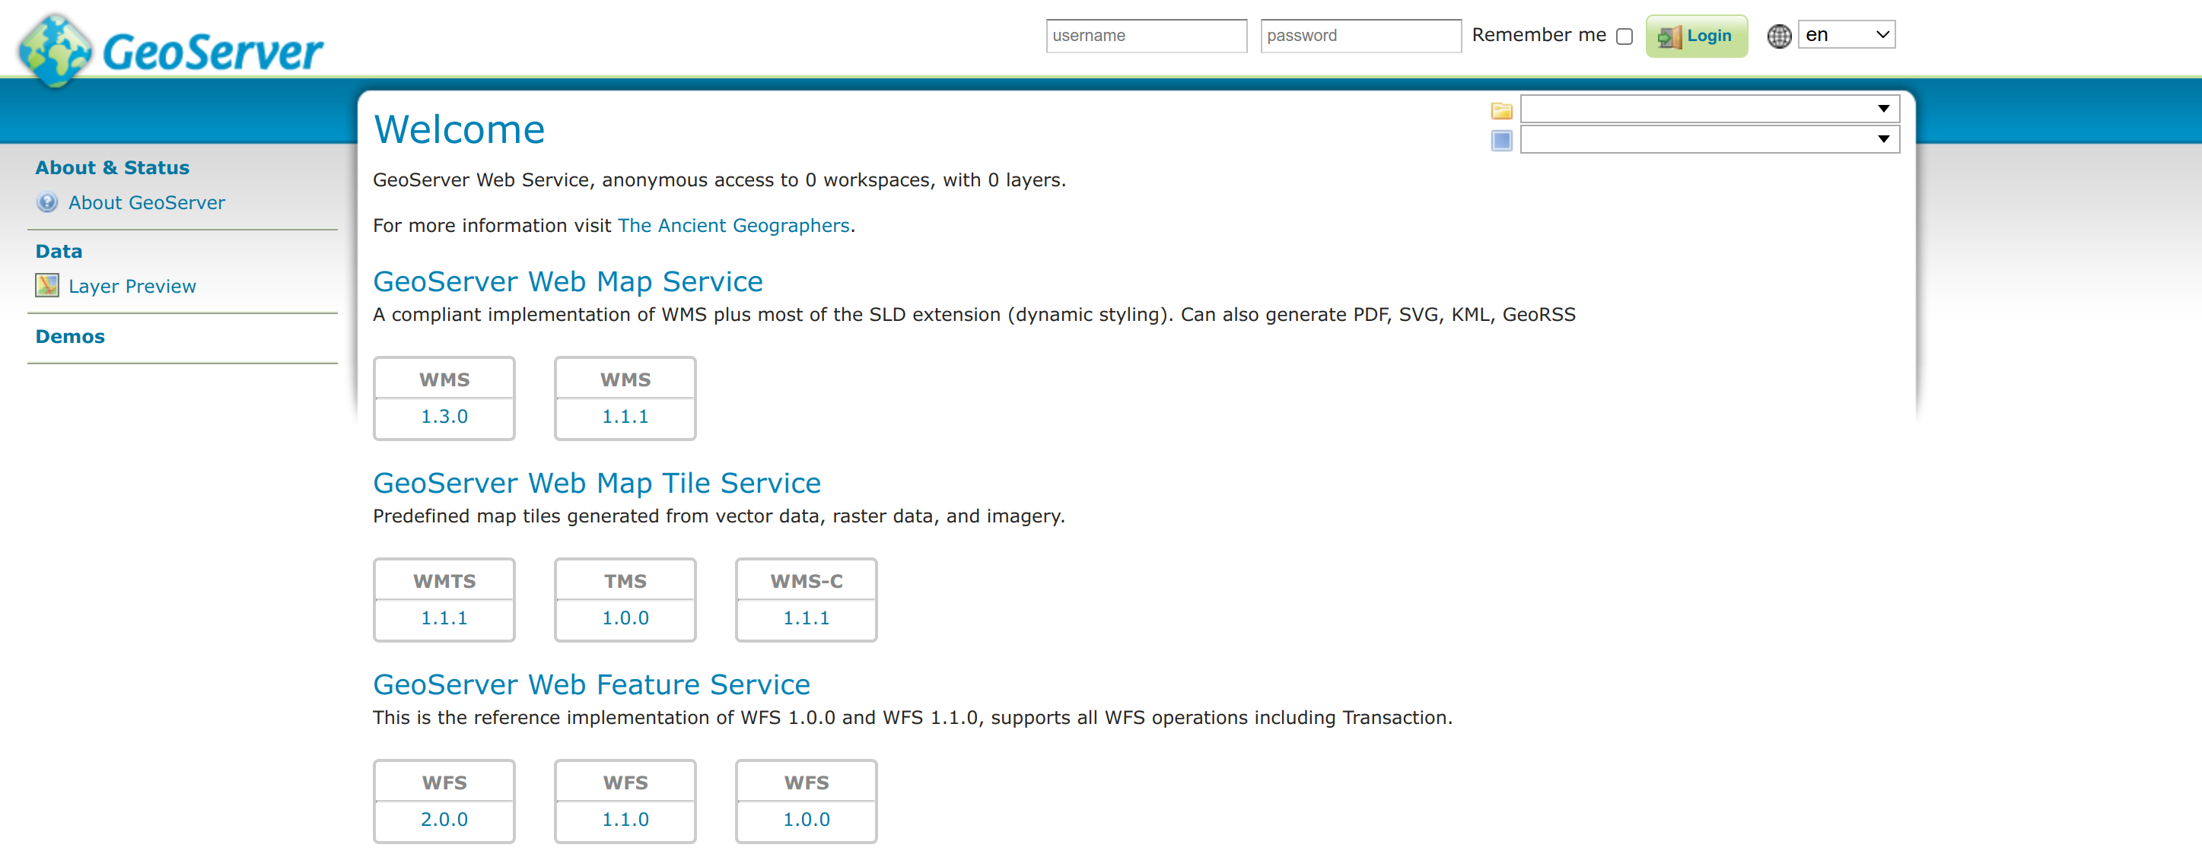This screenshot has width=2202, height=854.
Task: Click the yellow workspace folder icon
Action: [x=1501, y=110]
